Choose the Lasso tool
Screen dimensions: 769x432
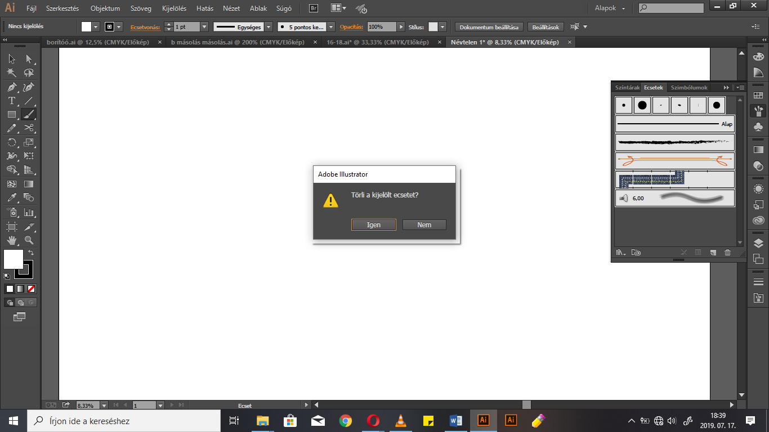click(x=29, y=73)
